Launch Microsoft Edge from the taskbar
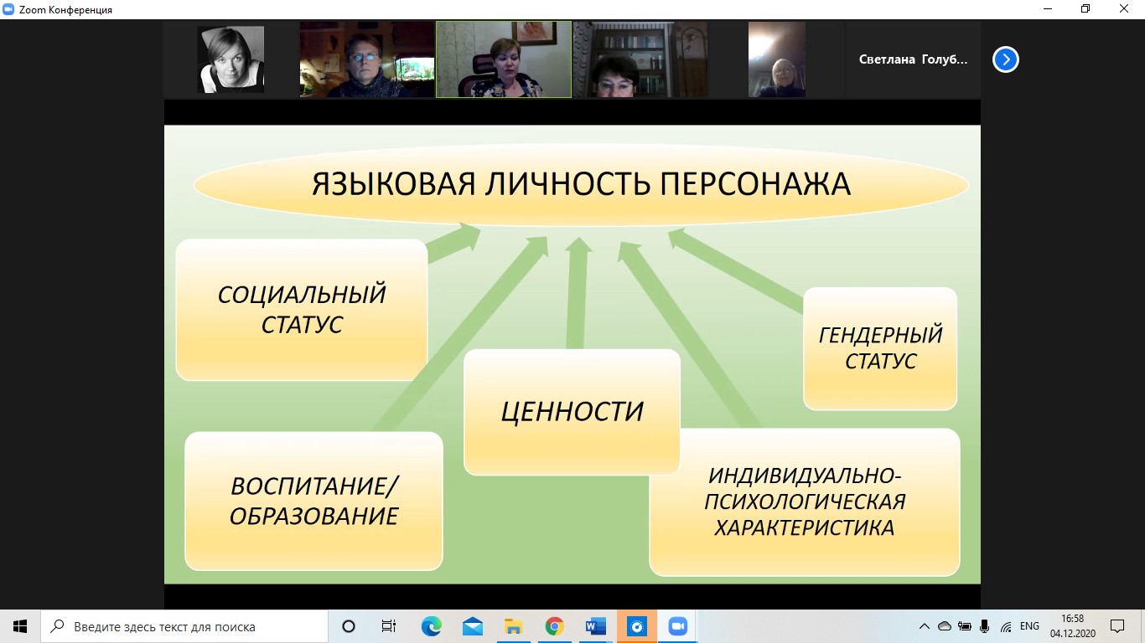This screenshot has height=643, width=1145. pos(431,626)
